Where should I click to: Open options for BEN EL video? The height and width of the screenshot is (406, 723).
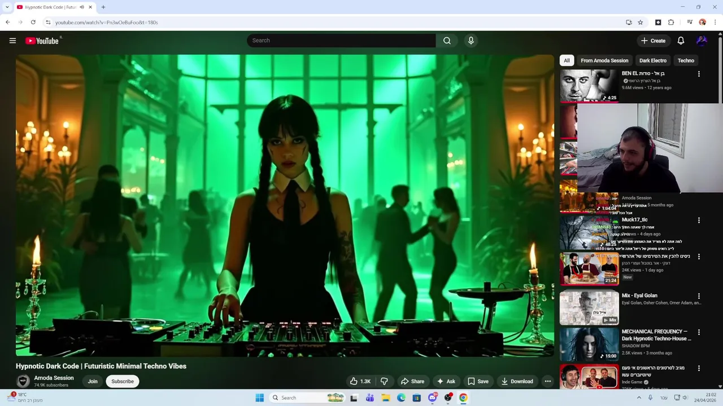[699, 74]
